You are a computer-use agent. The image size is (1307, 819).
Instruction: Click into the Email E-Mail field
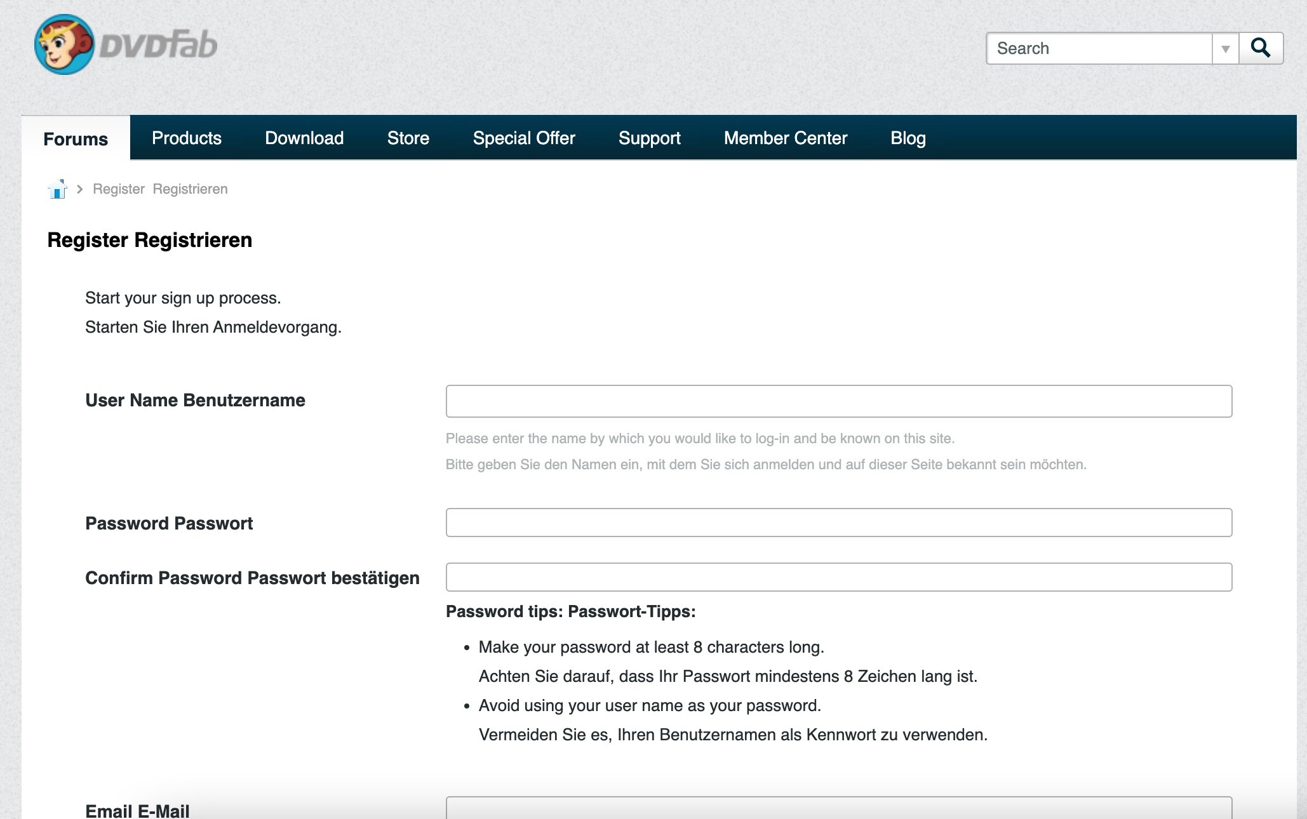tap(839, 808)
